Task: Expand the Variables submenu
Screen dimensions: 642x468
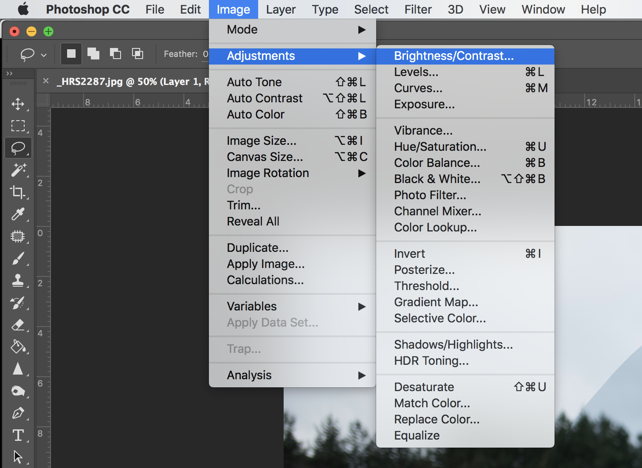Action: point(293,307)
